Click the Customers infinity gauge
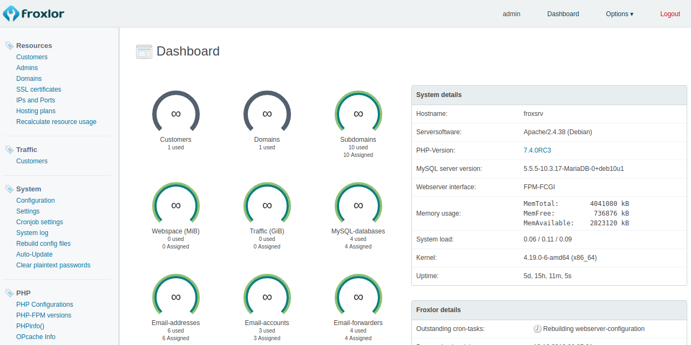Image resolution: width=691 pixels, height=345 pixels. click(176, 114)
